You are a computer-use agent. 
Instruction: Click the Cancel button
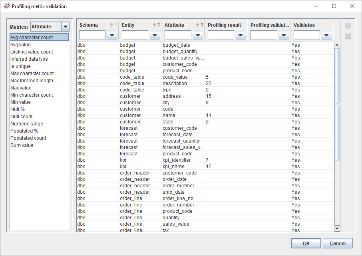338,243
